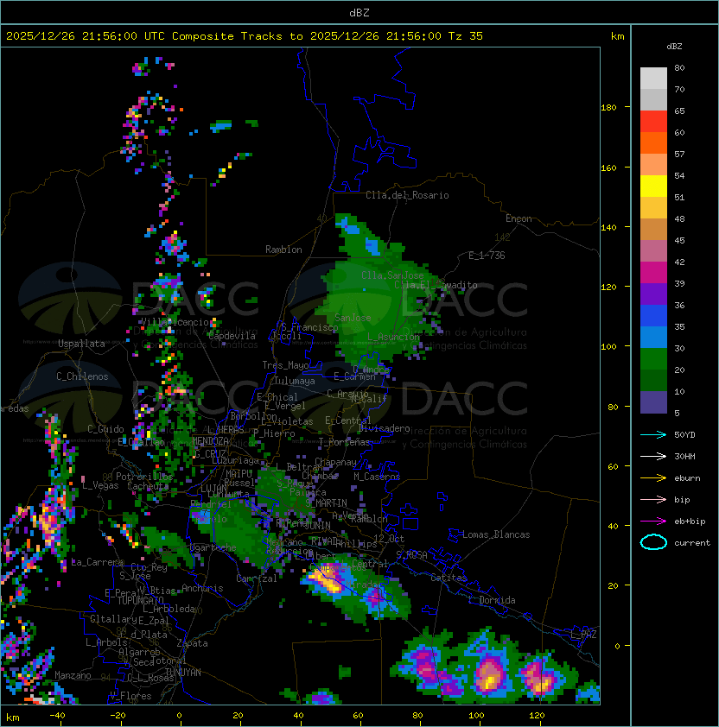Viewport: 719px width, 727px height.
Task: Click the 'Uspallata' place label
Action: tap(81, 344)
